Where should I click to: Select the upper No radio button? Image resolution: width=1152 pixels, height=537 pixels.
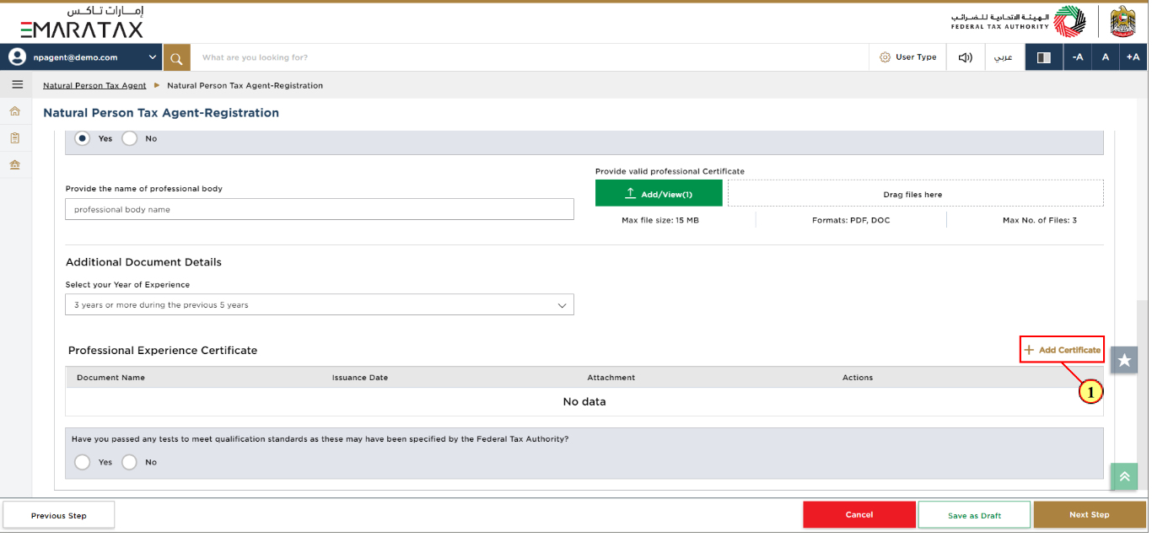tap(129, 138)
